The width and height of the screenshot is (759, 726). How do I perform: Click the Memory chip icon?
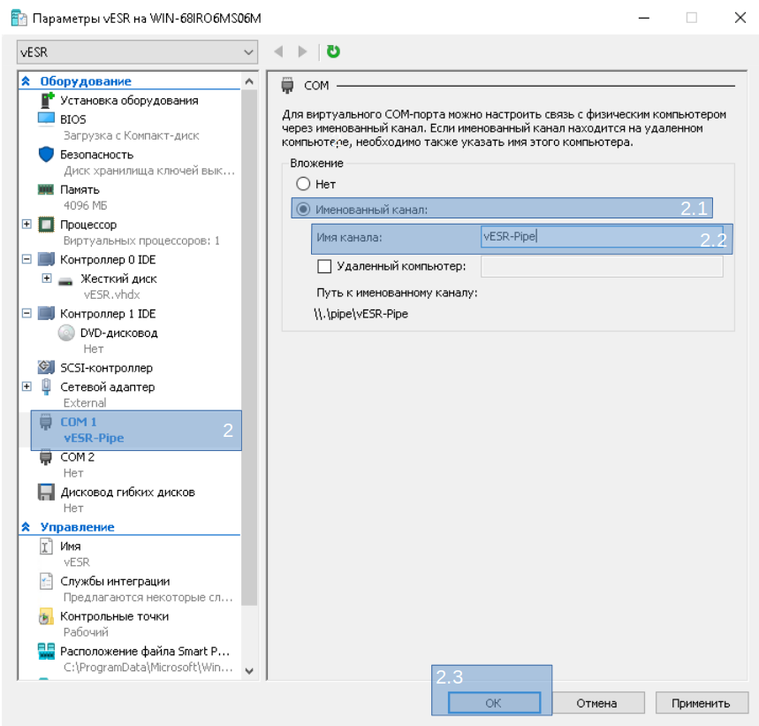[x=46, y=189]
